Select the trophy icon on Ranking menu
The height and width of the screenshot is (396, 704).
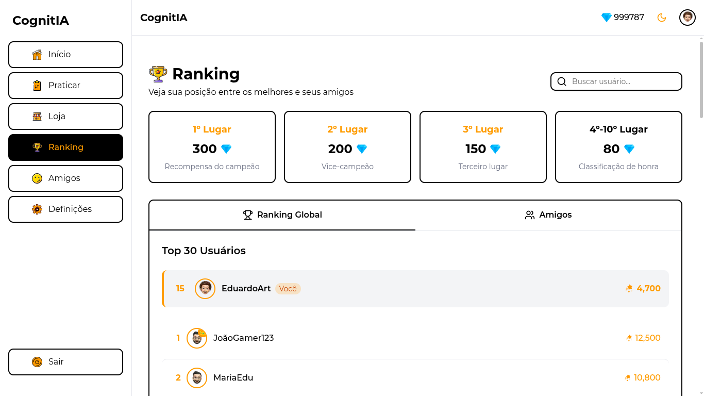[37, 147]
